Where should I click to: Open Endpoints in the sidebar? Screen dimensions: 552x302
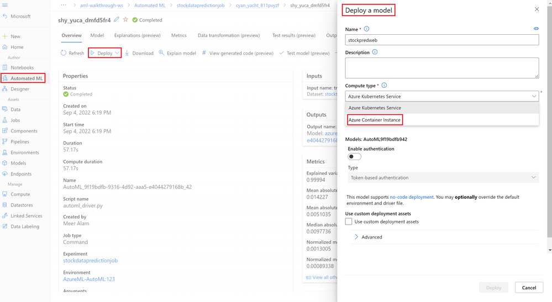21,174
